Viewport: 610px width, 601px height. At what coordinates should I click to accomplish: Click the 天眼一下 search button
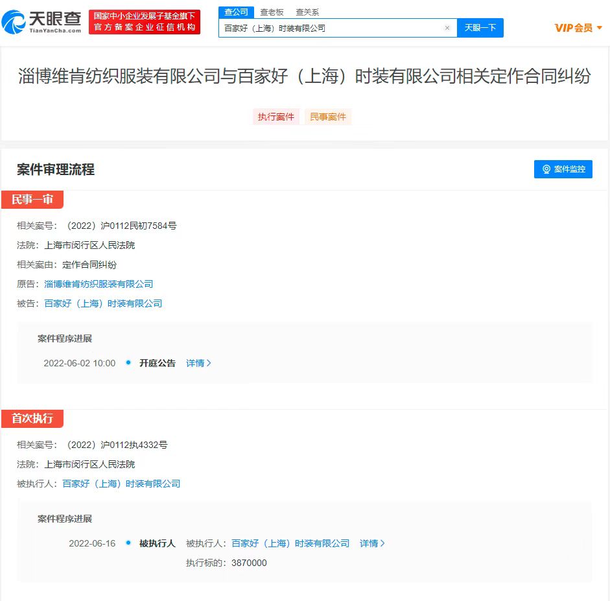(x=480, y=28)
